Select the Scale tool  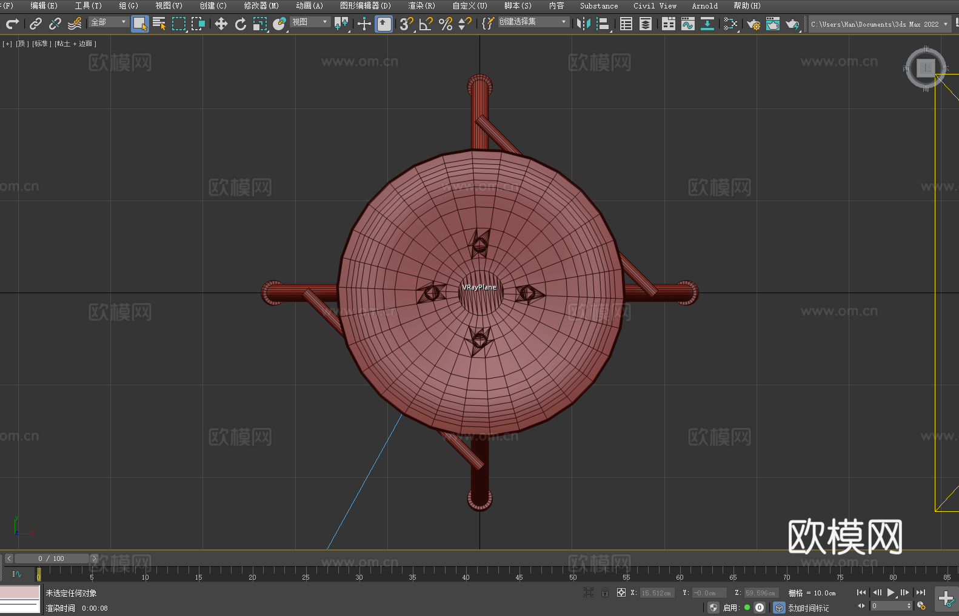[x=260, y=24]
